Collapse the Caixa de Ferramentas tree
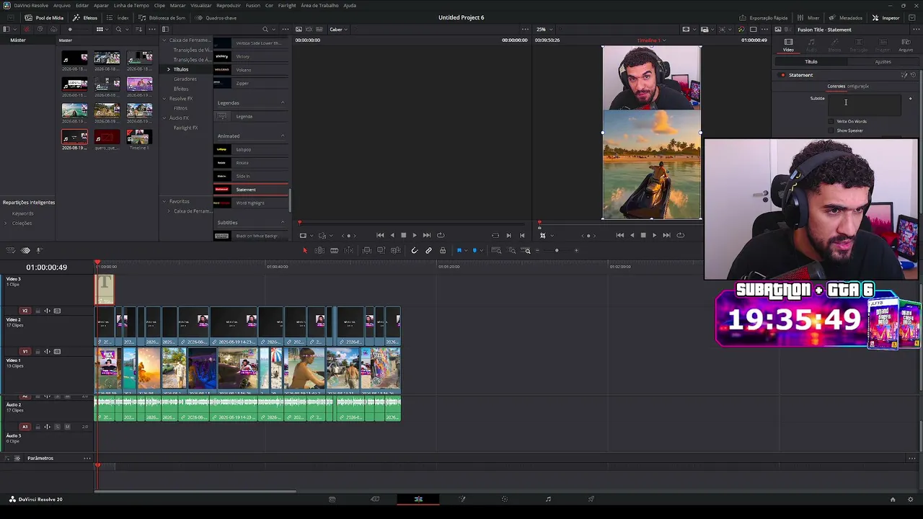Image resolution: width=923 pixels, height=519 pixels. coord(164,40)
